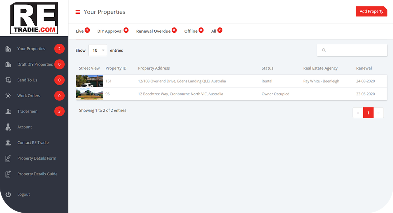Sort table by Renewal column header
The image size is (393, 213).
click(364, 68)
